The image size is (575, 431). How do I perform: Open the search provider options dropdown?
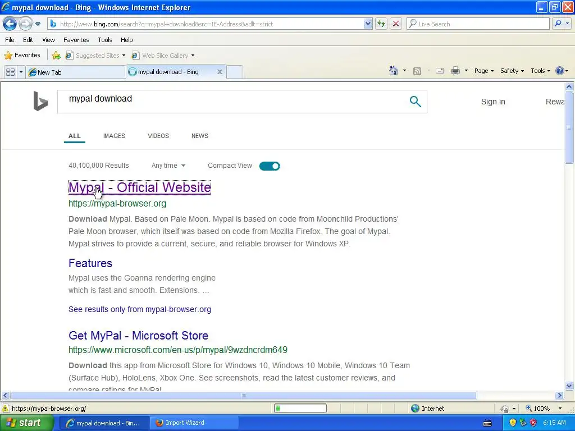click(x=567, y=24)
